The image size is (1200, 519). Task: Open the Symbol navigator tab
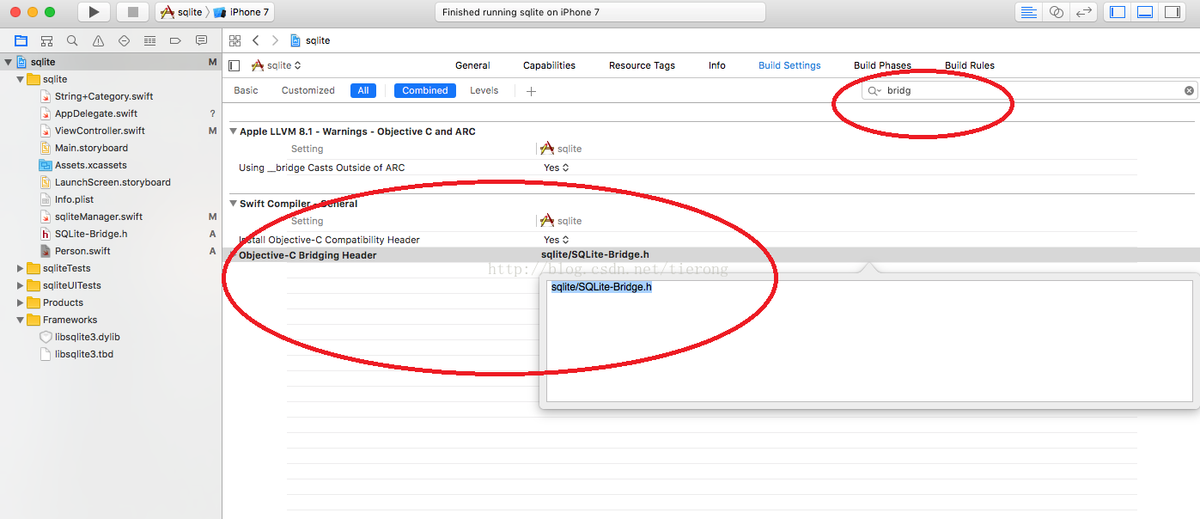coord(46,40)
